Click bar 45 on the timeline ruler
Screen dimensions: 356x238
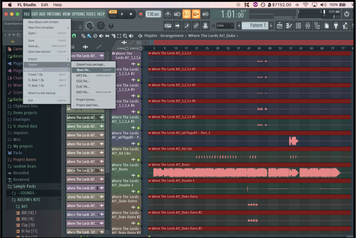[x=259, y=48]
